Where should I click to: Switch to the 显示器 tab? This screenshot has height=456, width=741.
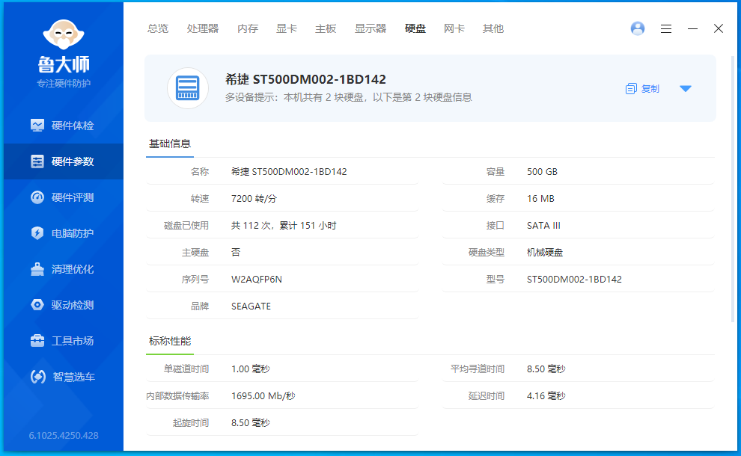370,29
